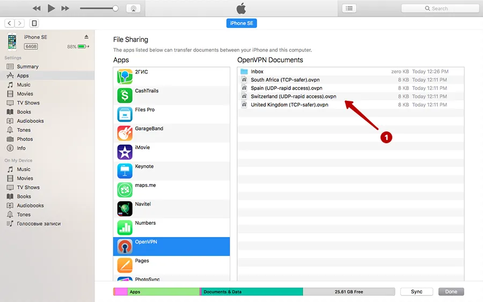
Task: Select United Kingdom (TCP-safer).ovpn file
Action: [350, 105]
